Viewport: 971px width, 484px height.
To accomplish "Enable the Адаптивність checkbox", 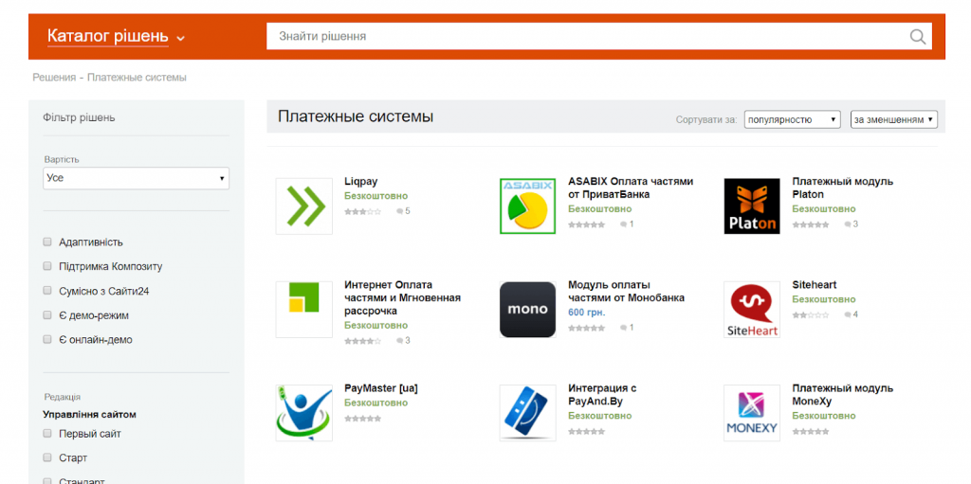I will (x=47, y=242).
